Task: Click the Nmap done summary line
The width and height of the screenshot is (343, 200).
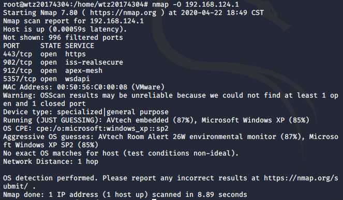Action: 125,194
